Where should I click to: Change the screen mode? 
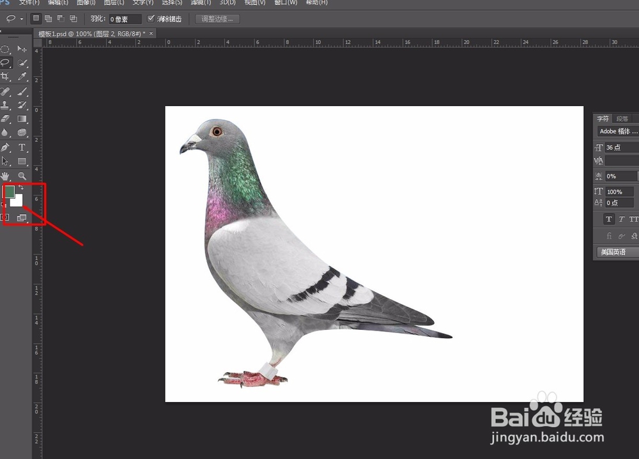pyautogui.click(x=22, y=218)
